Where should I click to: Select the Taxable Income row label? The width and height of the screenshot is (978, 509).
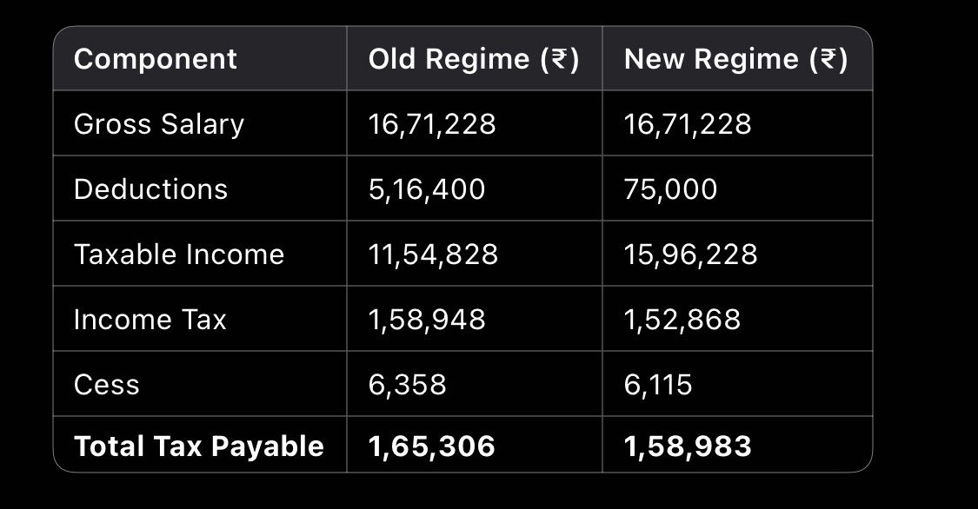[x=179, y=254]
